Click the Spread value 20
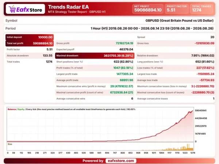This screenshot has width=219, height=164. tap(212, 37)
